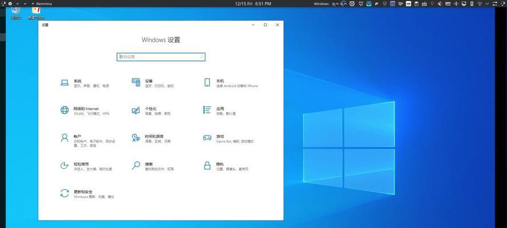
Task: Open the 个性化 (Personalization) settings
Action: [151, 111]
